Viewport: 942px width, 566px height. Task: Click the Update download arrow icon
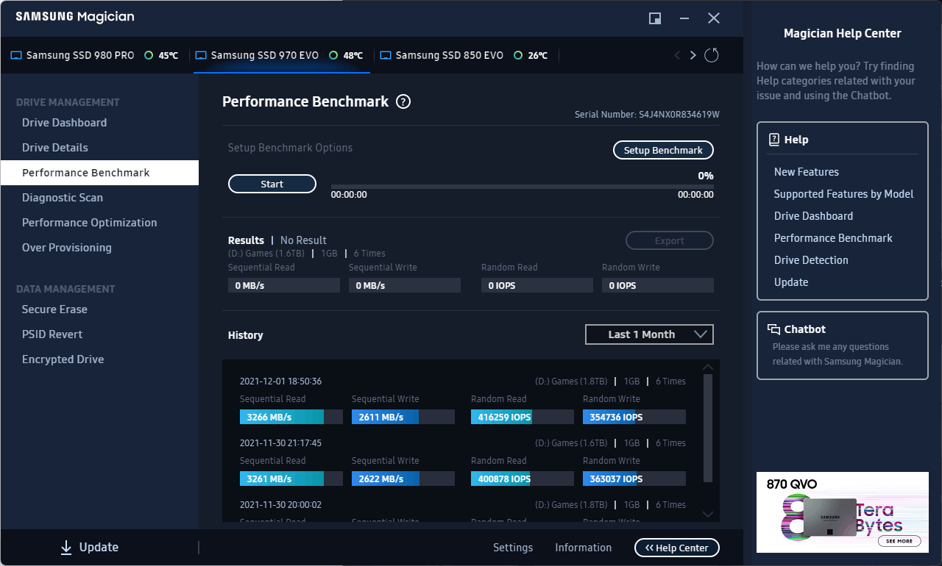coord(66,547)
